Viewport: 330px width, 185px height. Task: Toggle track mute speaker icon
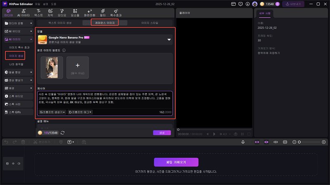click(19, 163)
